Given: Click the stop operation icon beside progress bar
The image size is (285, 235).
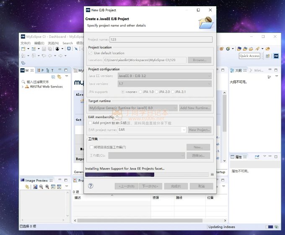Looking at the screenshot, I should [x=212, y=175].
